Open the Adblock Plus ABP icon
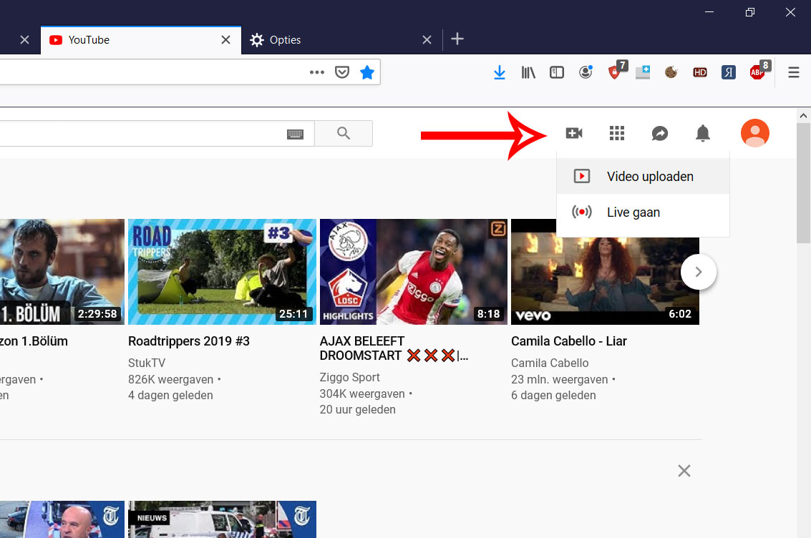The image size is (811, 538). (x=758, y=72)
